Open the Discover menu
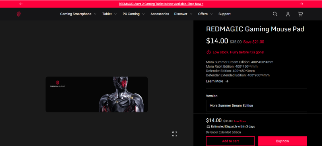The width and height of the screenshot is (322, 146). pos(181,14)
